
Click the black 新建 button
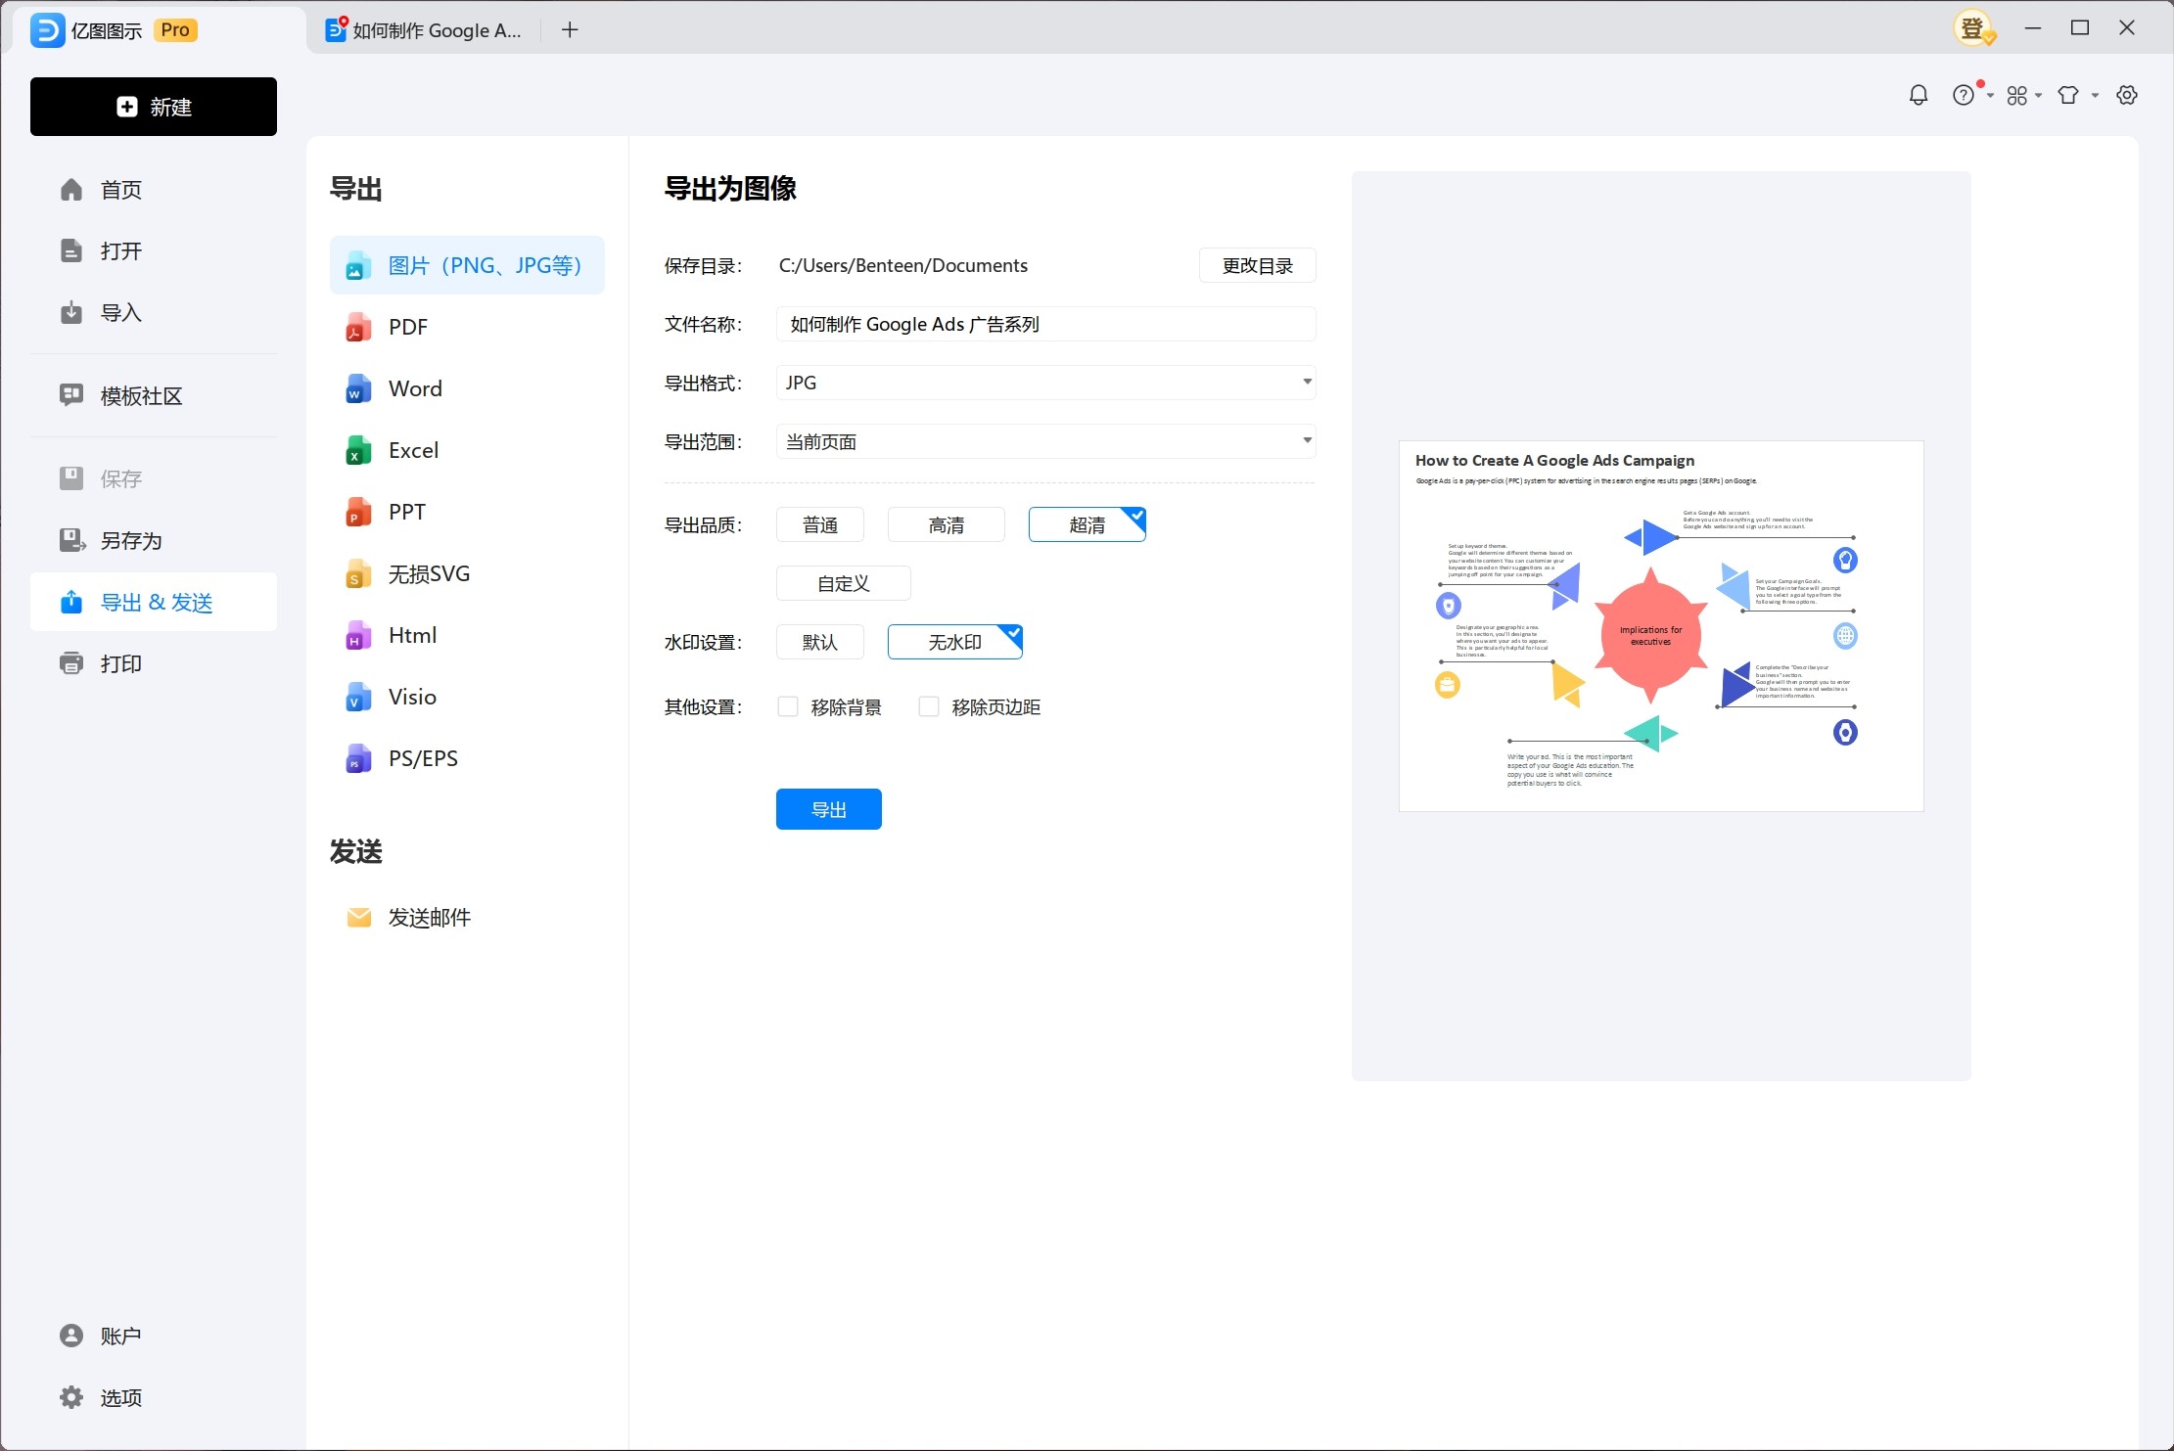(x=154, y=107)
